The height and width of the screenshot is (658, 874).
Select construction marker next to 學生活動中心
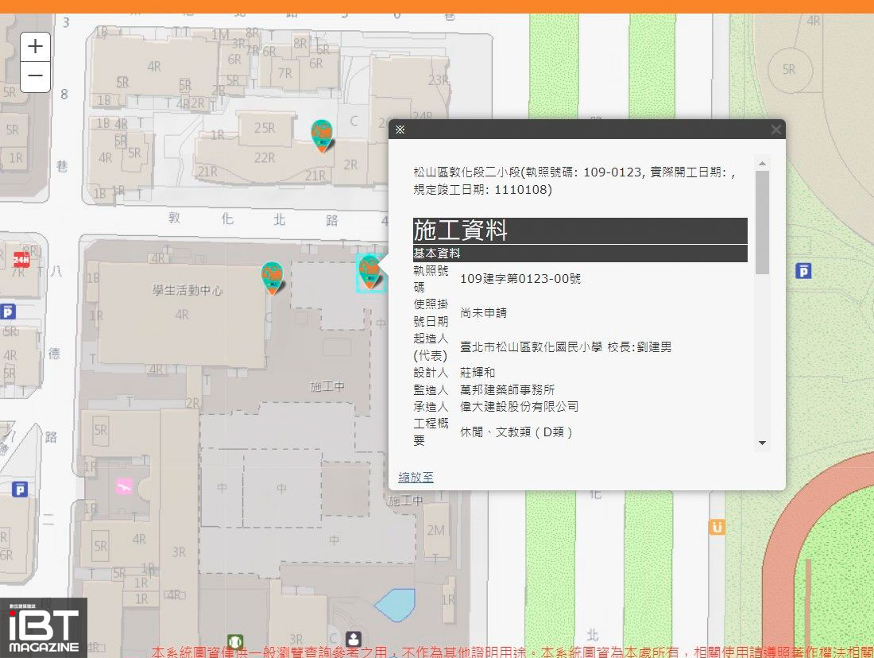pyautogui.click(x=273, y=277)
